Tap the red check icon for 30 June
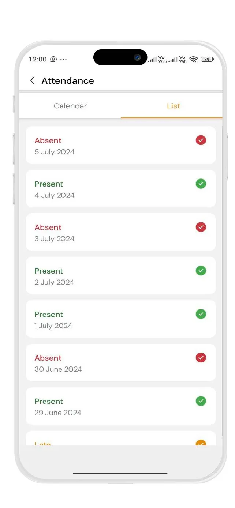This screenshot has width=235, height=508. [201, 358]
